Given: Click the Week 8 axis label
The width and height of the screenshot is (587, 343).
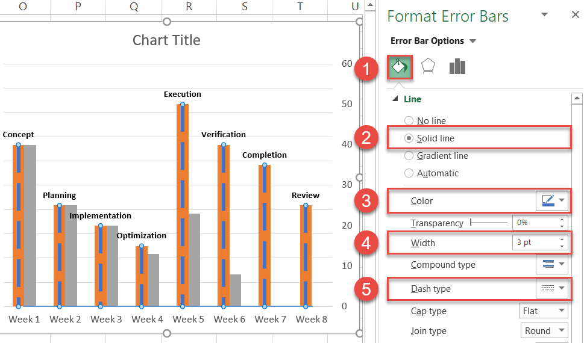Looking at the screenshot, I should 312,320.
